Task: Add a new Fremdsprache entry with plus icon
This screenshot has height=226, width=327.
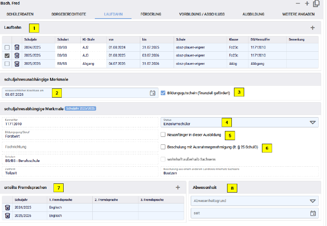Action: tap(178, 187)
